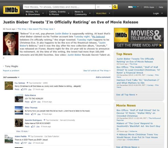
Task: Open commenter name E.a. Solinas
Action: (20, 83)
